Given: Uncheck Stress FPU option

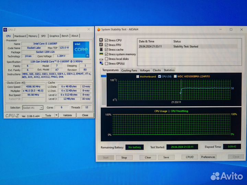Looking at the screenshot, I should (x=106, y=45).
